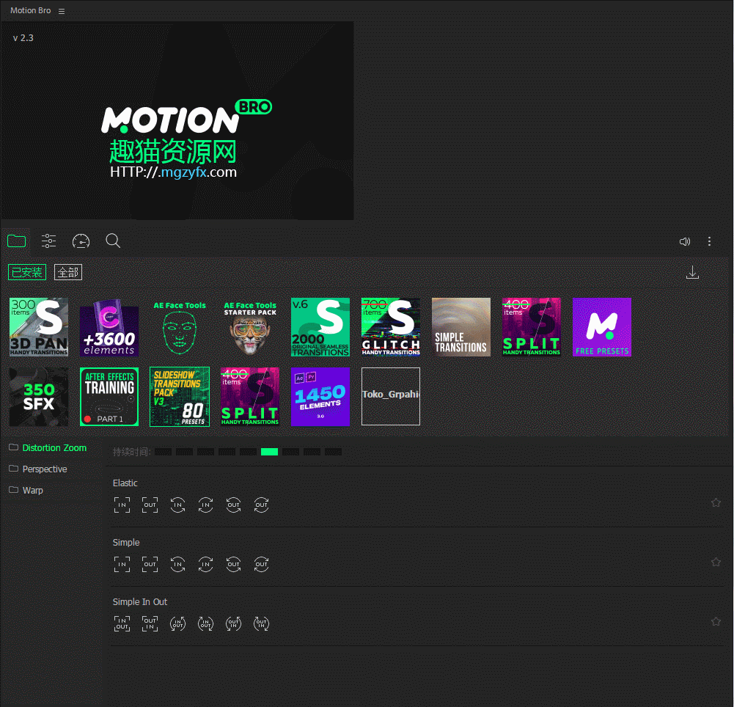Open the AE Face Tools wireframe pack
This screenshot has height=707, width=734.
click(x=180, y=327)
